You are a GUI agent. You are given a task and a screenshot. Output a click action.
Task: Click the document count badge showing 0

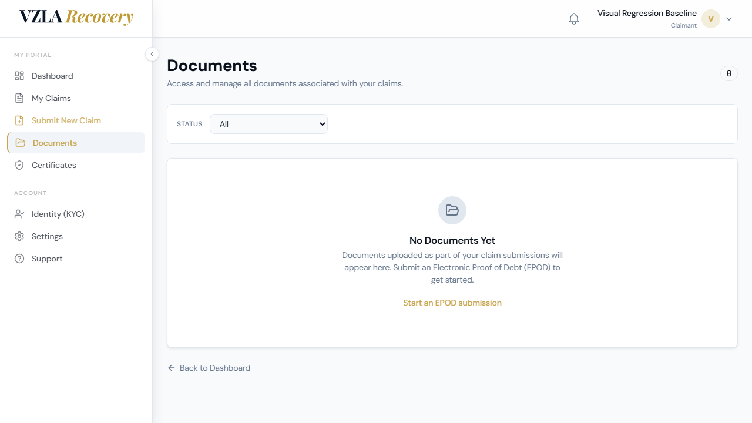tap(729, 73)
